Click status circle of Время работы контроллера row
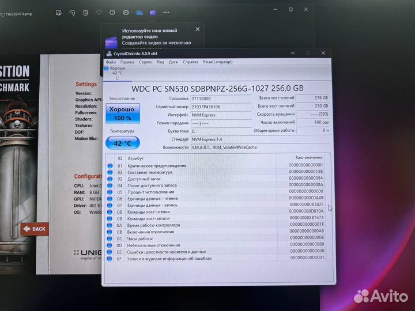Image resolution: width=415 pixels, height=311 pixels. tap(110, 225)
